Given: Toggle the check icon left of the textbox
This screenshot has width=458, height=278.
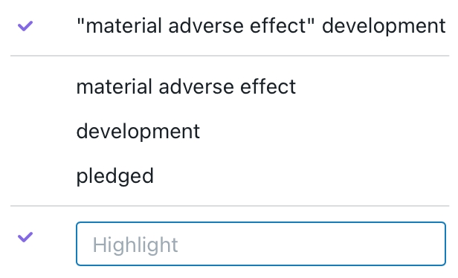Looking at the screenshot, I should tap(25, 237).
